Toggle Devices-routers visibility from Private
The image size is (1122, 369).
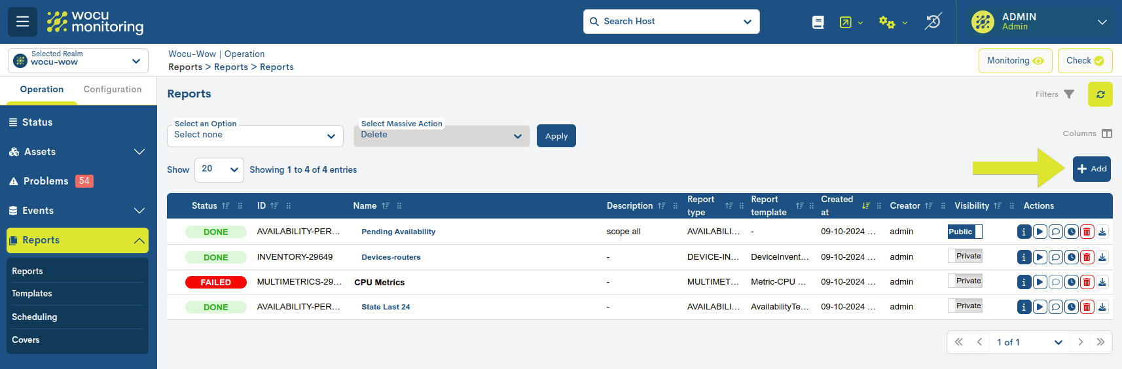[x=965, y=256]
